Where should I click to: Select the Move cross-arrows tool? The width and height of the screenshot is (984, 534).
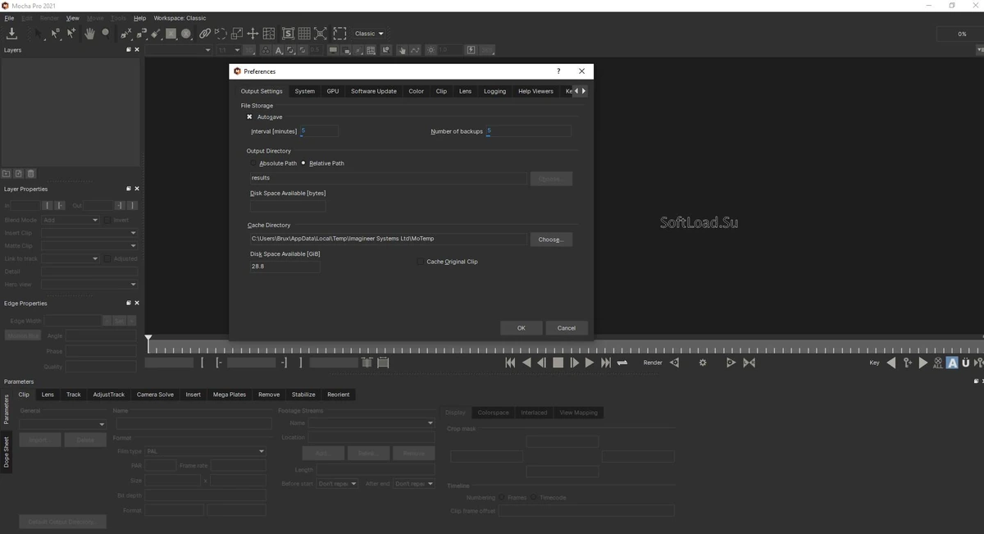253,34
